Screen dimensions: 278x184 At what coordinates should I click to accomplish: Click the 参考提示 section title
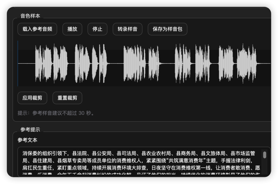point(30,130)
